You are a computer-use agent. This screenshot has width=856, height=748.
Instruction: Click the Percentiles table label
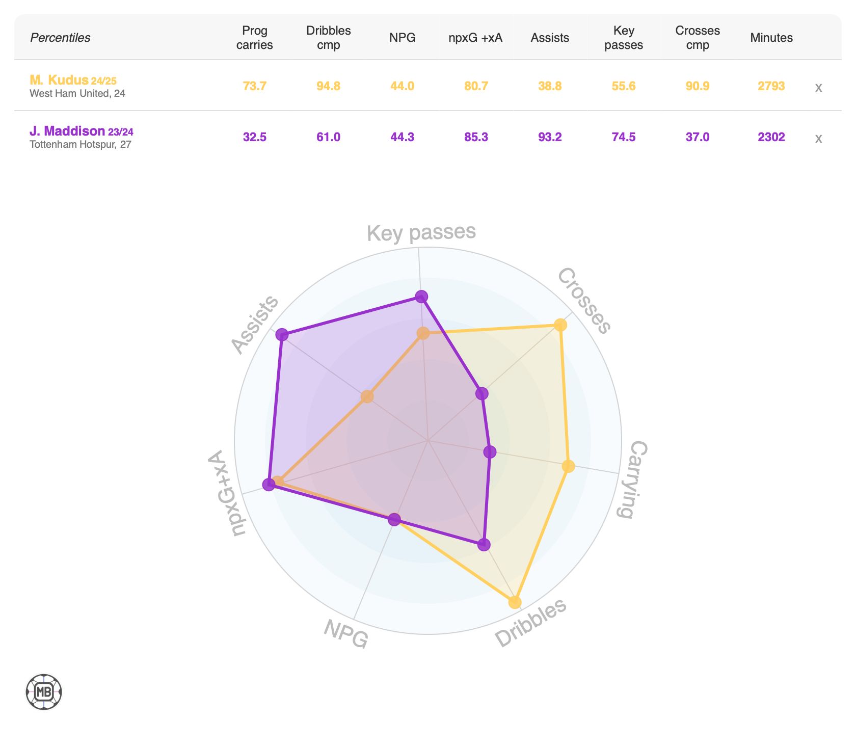(x=60, y=38)
